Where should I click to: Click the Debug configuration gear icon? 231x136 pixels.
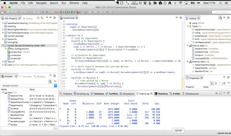(61, 12)
